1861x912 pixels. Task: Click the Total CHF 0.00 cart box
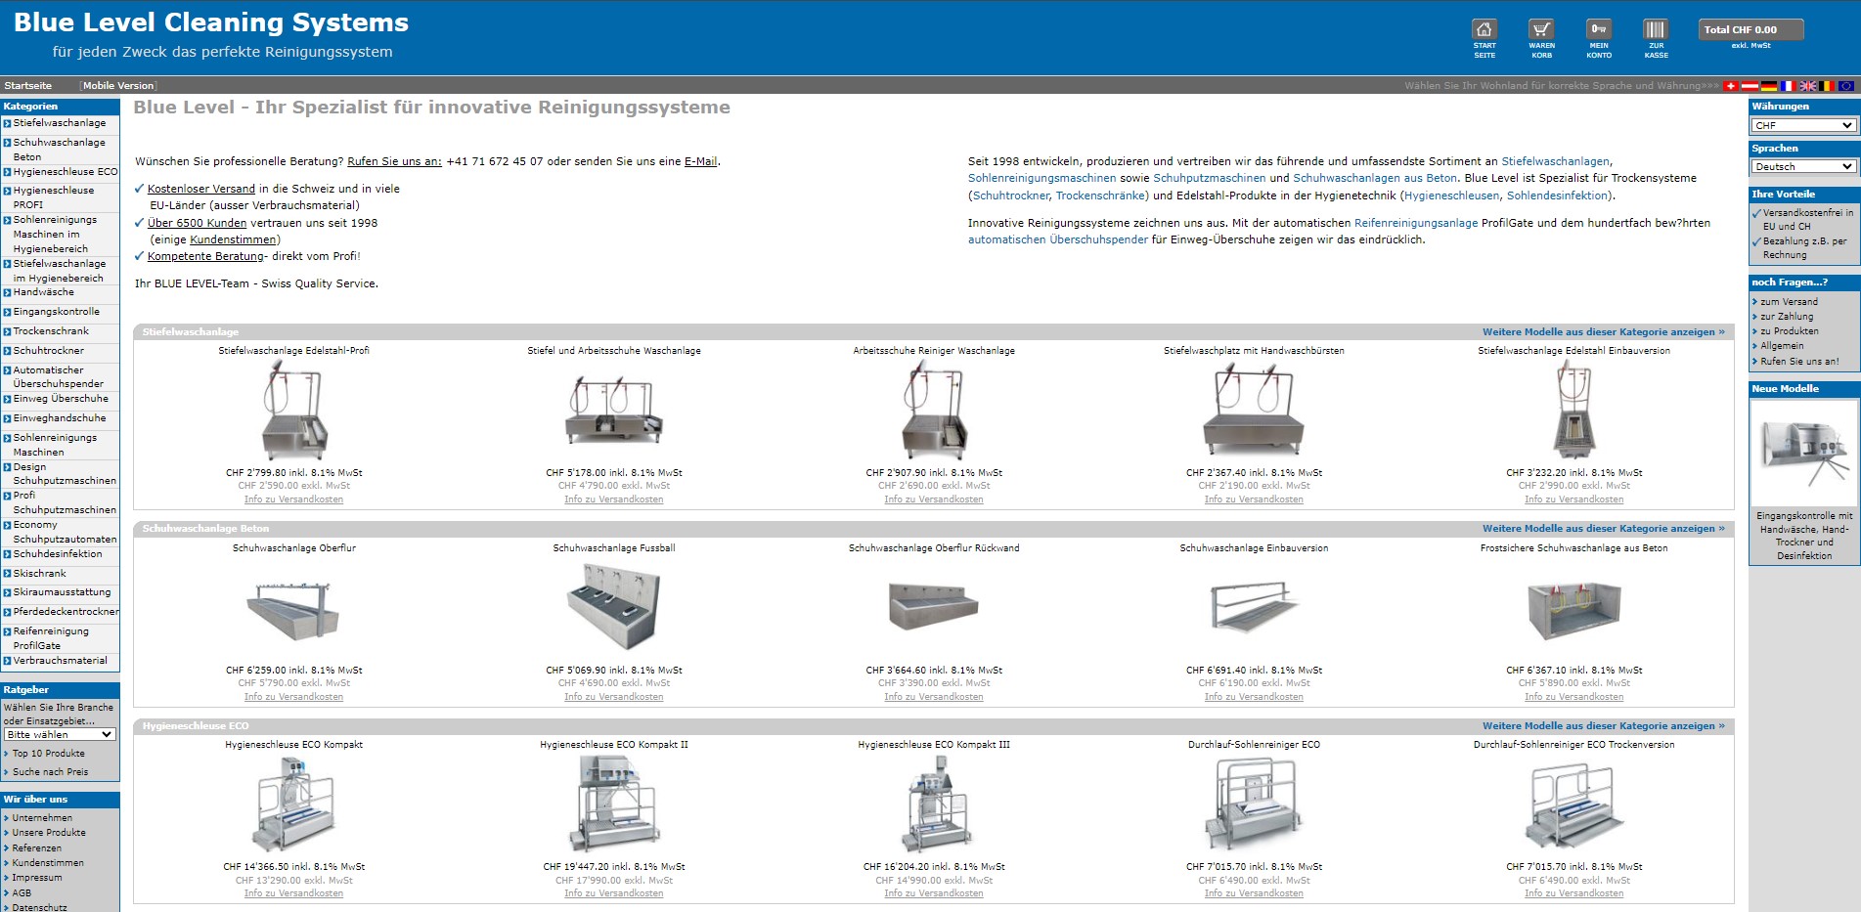click(1750, 30)
